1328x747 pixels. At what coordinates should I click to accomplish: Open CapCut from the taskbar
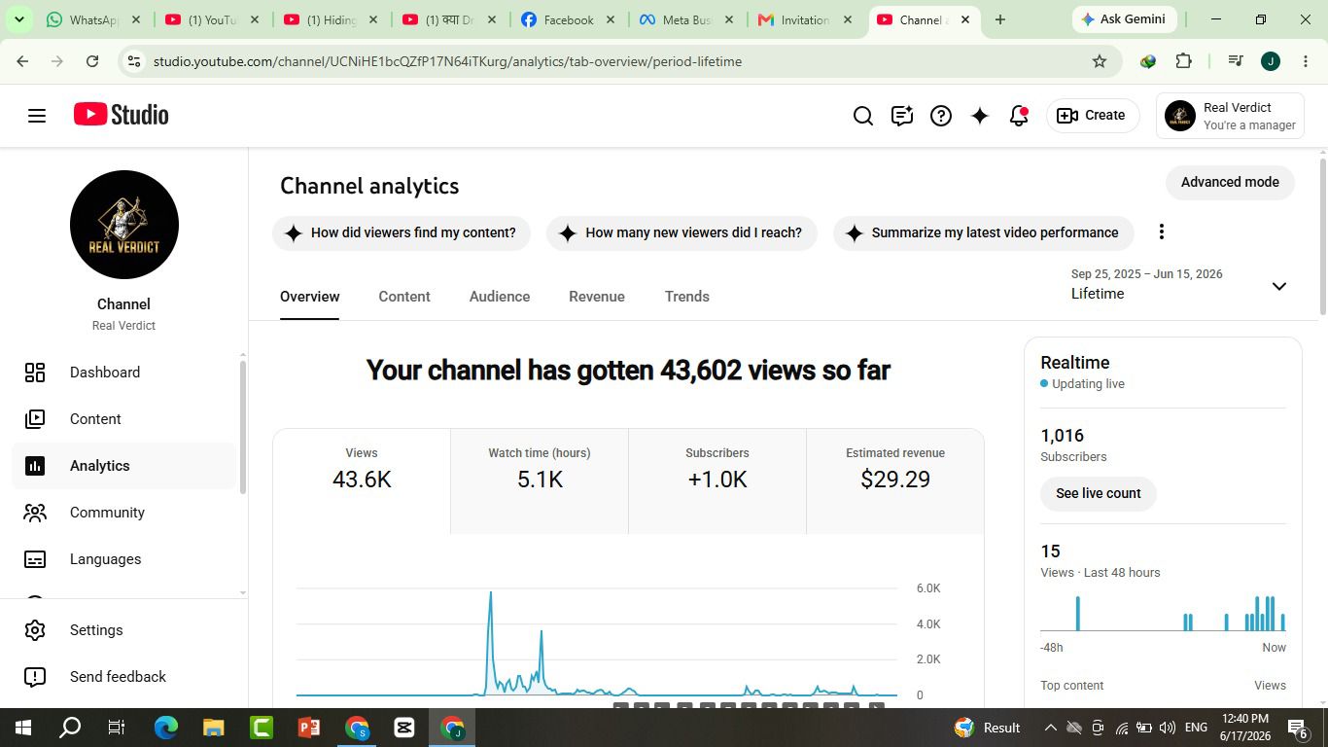(x=404, y=728)
